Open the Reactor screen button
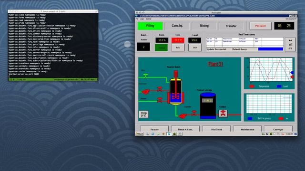Image resolution: width=305 pixels, height=171 pixels. pos(154,129)
